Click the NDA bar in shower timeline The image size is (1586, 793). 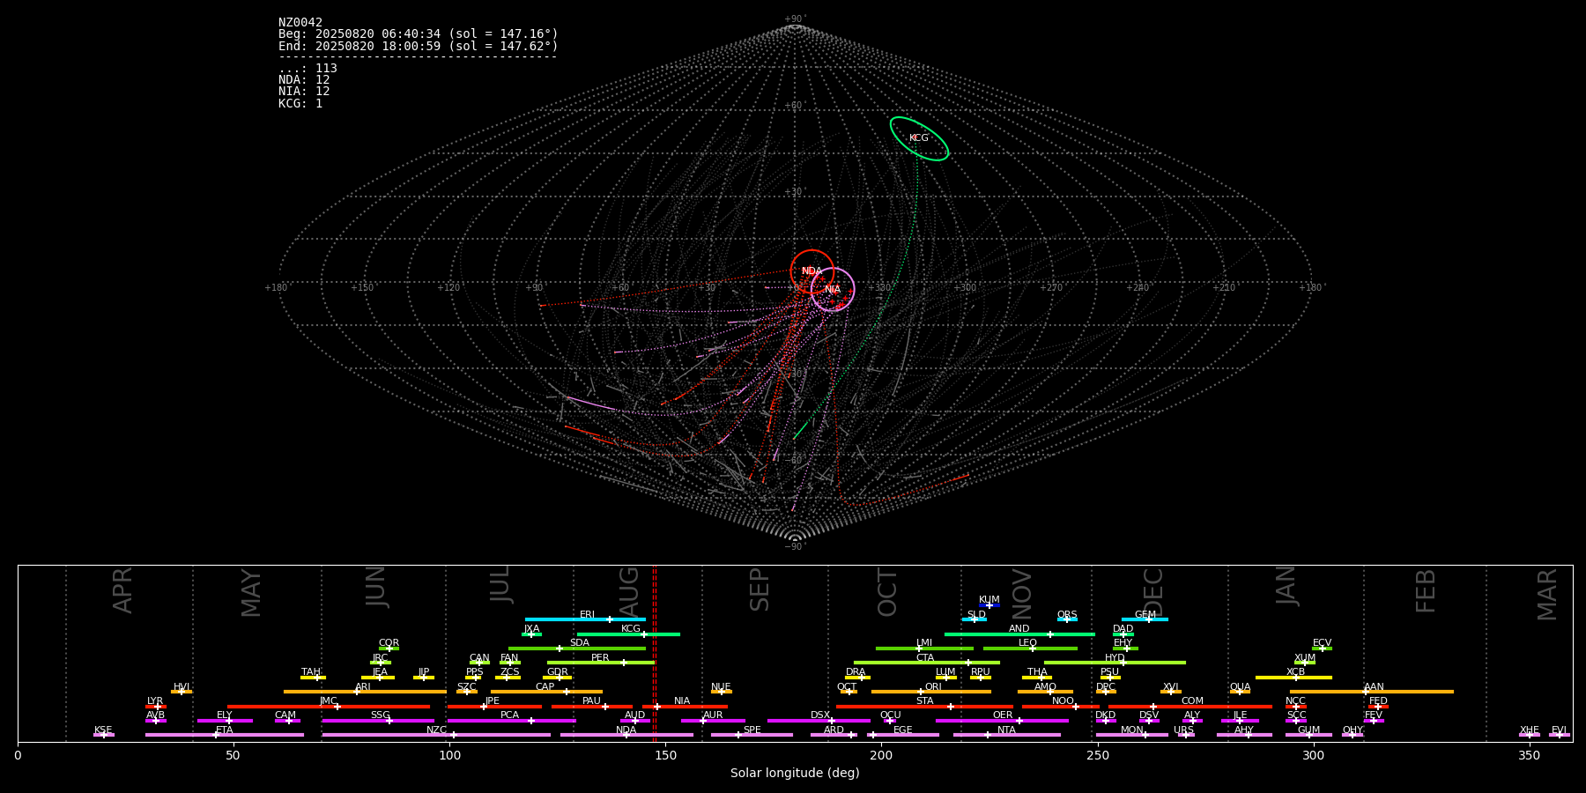(626, 735)
